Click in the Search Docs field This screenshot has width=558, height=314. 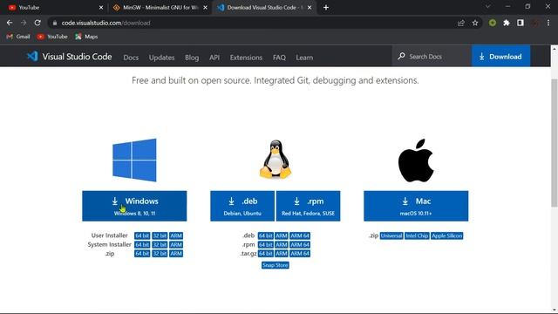432,56
